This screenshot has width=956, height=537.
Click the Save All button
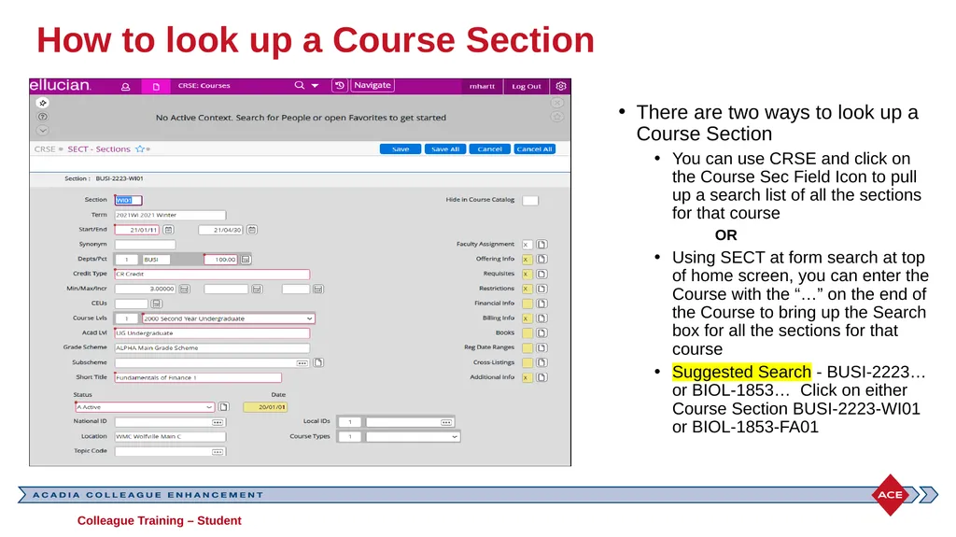point(445,148)
